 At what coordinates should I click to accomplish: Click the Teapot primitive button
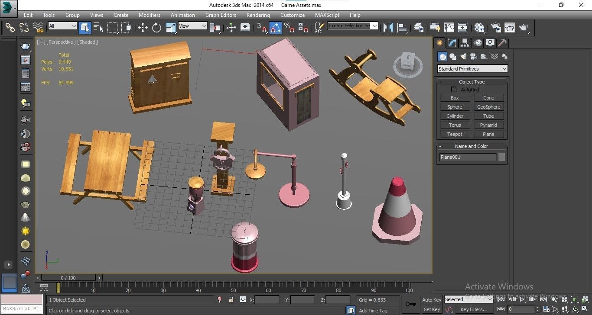click(x=455, y=134)
